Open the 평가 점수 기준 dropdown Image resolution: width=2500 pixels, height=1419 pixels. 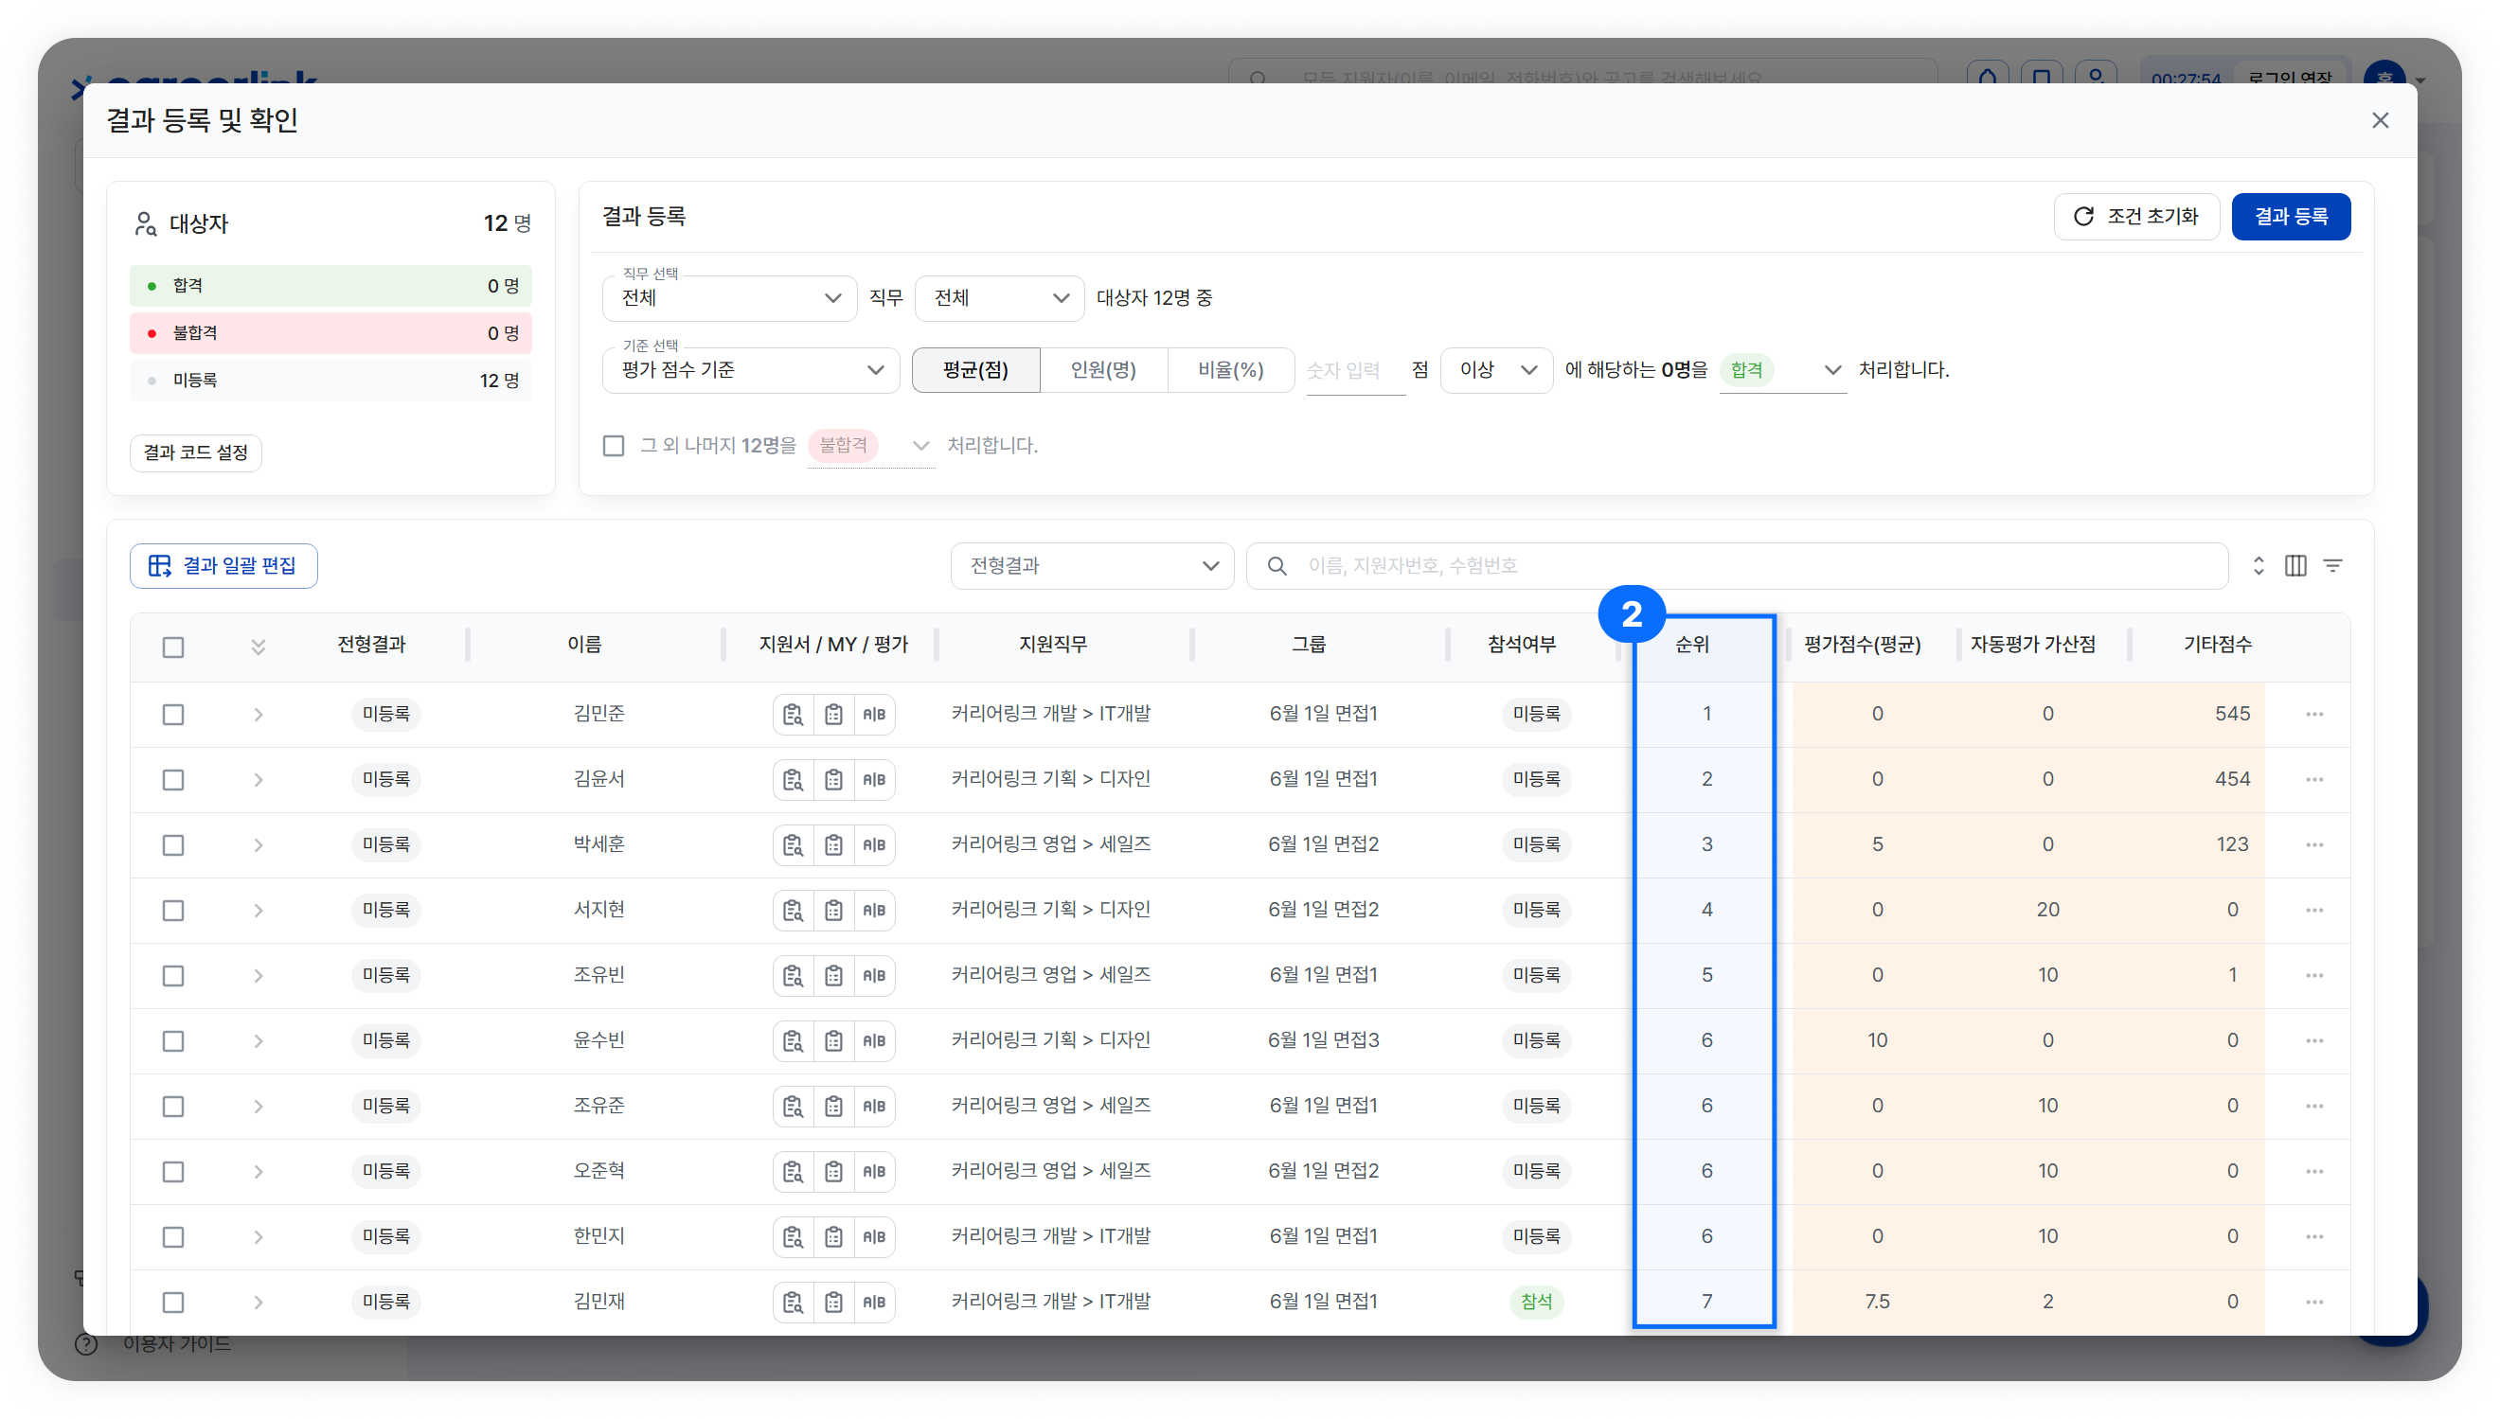pos(751,370)
